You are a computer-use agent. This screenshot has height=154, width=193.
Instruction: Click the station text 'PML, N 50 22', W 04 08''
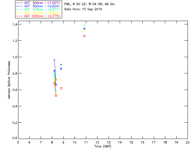[x=84, y=4]
